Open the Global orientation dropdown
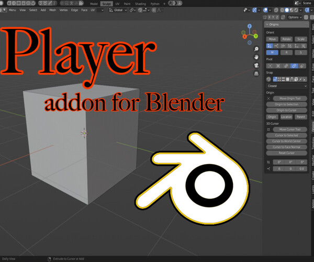The width and height of the screenshot is (314, 262). coord(118,10)
